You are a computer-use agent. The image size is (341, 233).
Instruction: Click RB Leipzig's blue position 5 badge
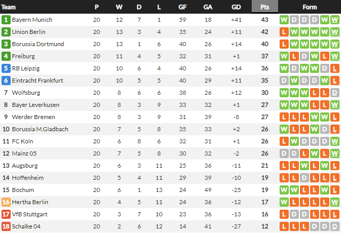point(6,68)
